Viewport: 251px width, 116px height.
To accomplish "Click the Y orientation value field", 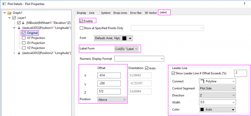I will (140, 83).
